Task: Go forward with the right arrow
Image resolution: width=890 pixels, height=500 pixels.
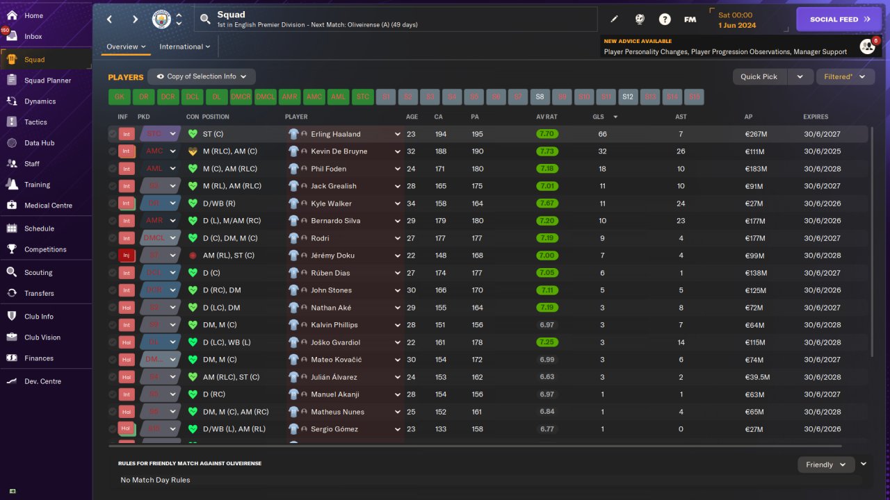Action: click(135, 19)
